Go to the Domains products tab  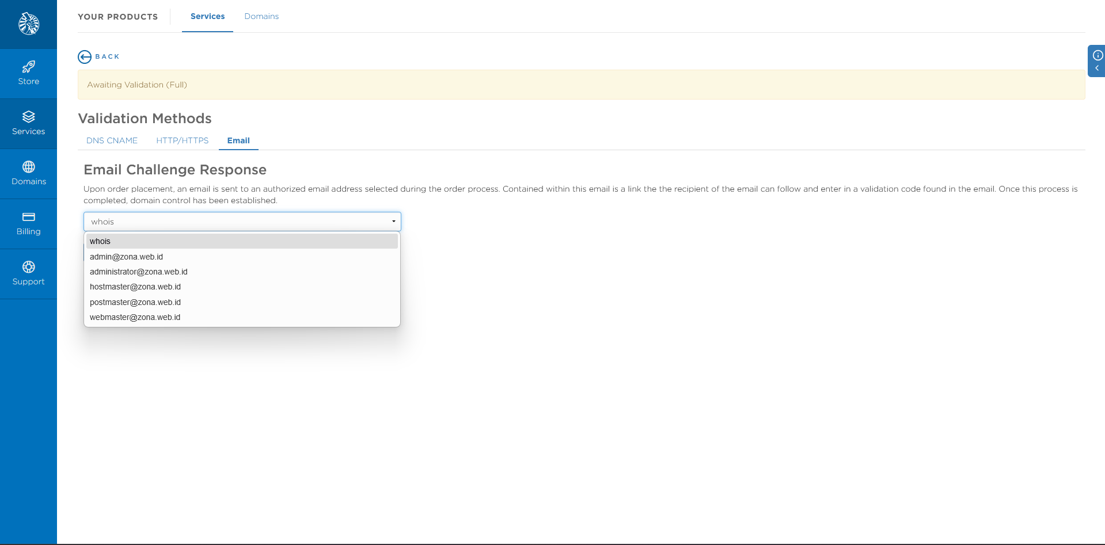pos(261,16)
